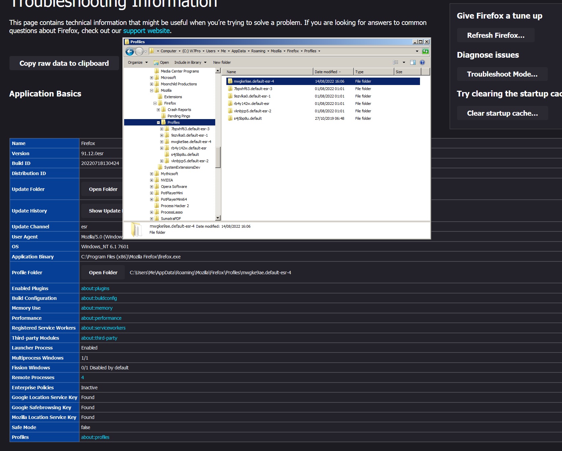Open the address bar history dropdown arrow
Viewport: 562px width, 451px height.
point(417,51)
